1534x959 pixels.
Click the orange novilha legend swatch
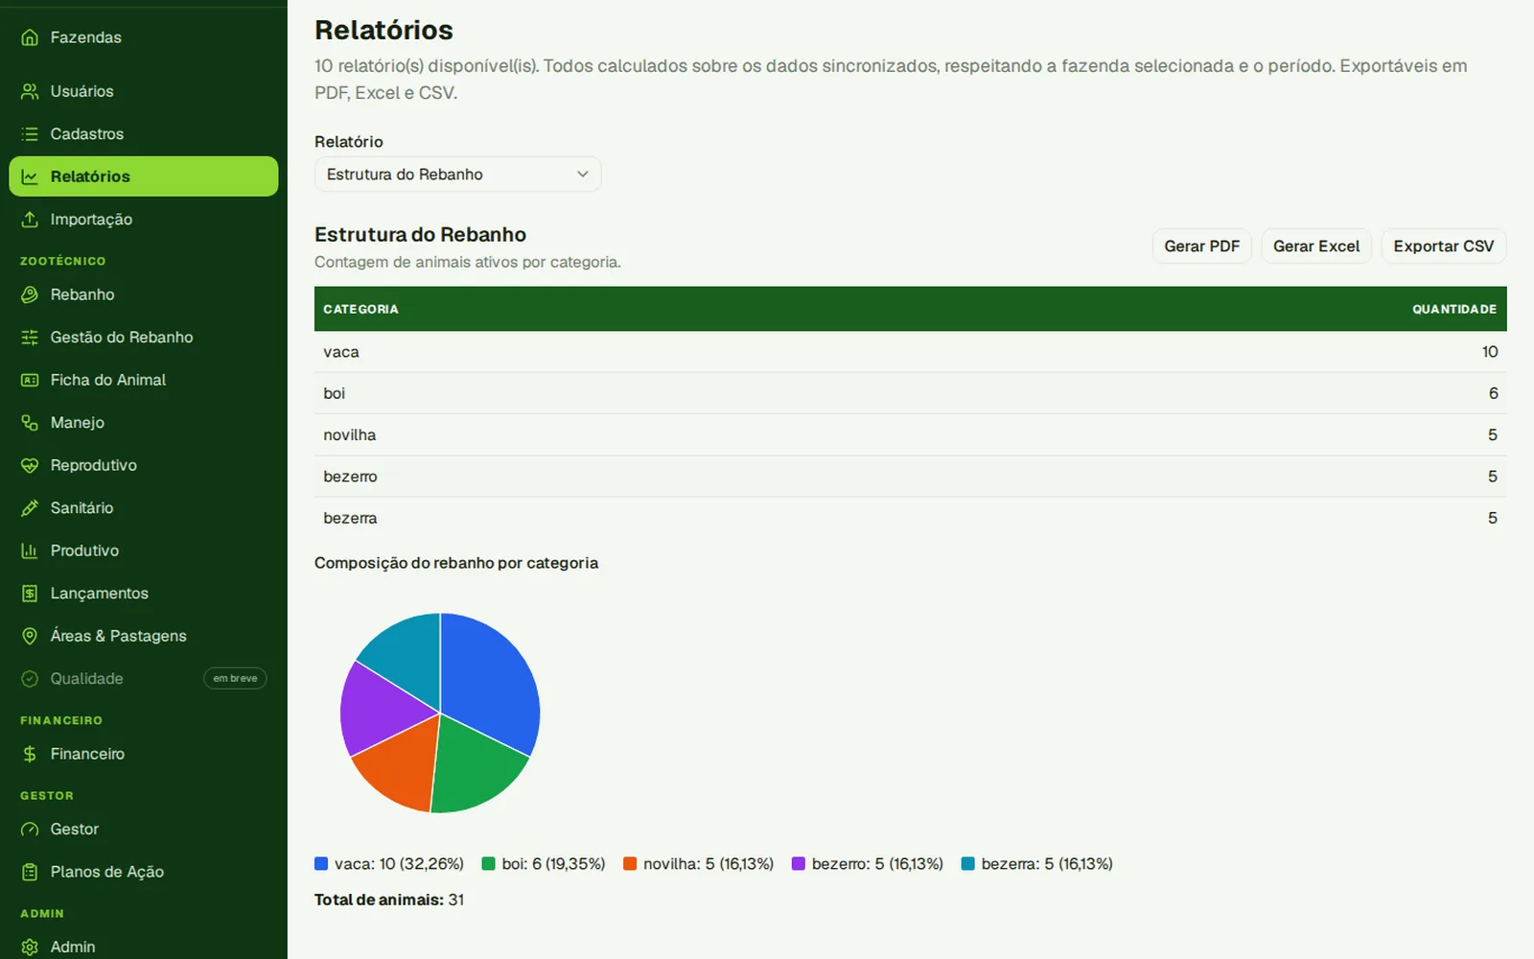[630, 864]
